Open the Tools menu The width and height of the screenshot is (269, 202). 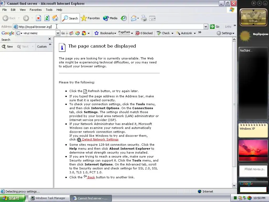49,10
